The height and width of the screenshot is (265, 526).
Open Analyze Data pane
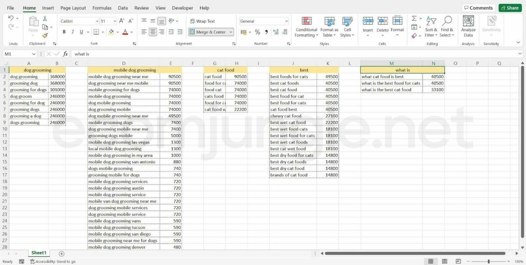468,27
